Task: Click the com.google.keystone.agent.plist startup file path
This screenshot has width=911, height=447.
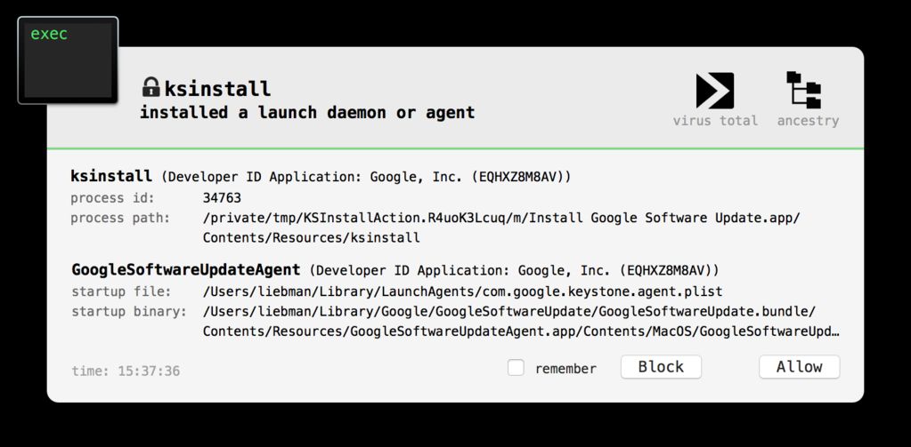Action: pyautogui.click(x=462, y=291)
